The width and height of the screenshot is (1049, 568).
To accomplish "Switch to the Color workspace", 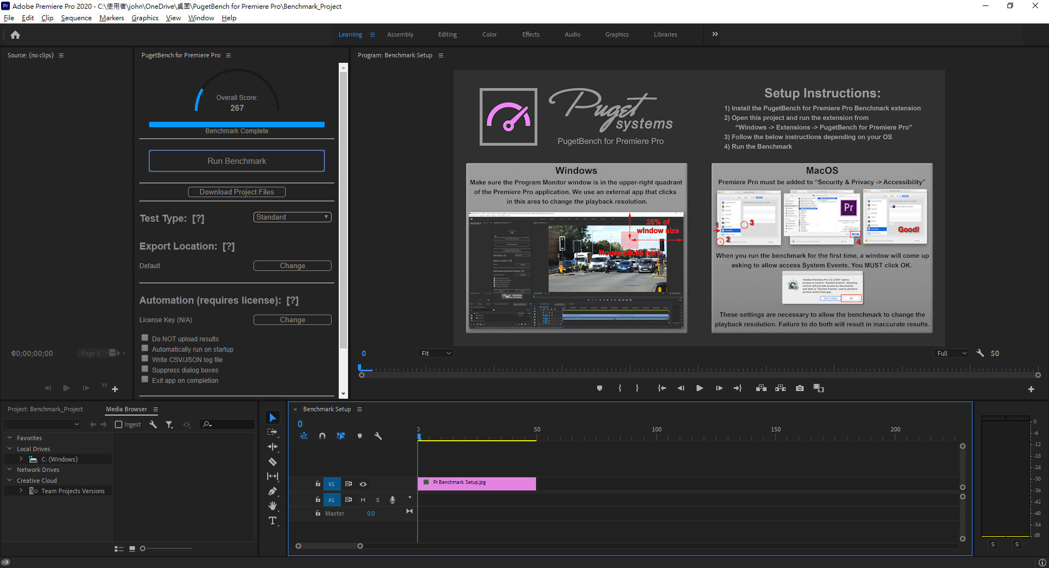I will (489, 34).
